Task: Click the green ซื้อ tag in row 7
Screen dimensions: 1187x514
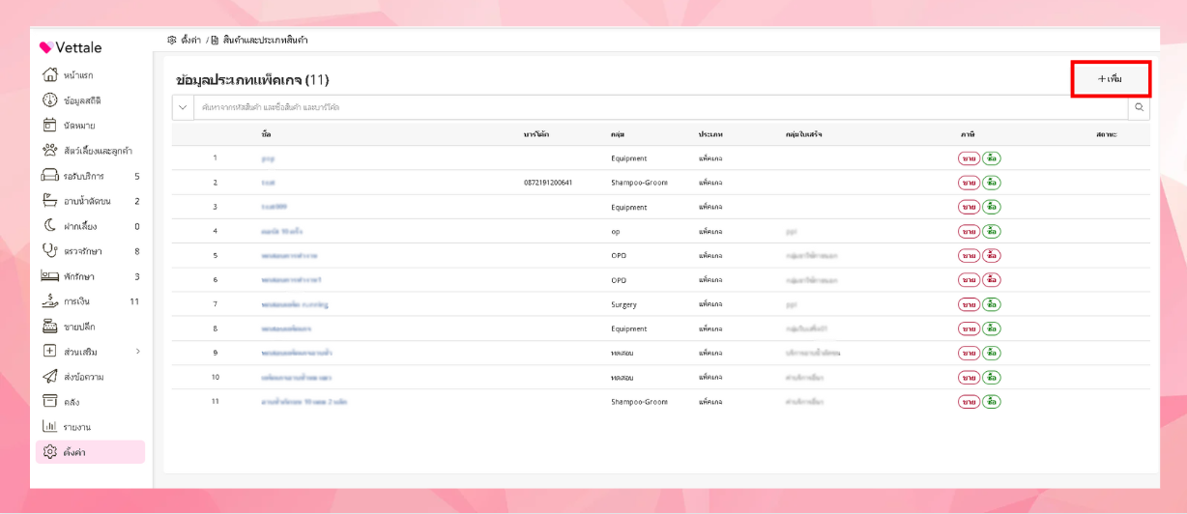Action: [x=992, y=304]
